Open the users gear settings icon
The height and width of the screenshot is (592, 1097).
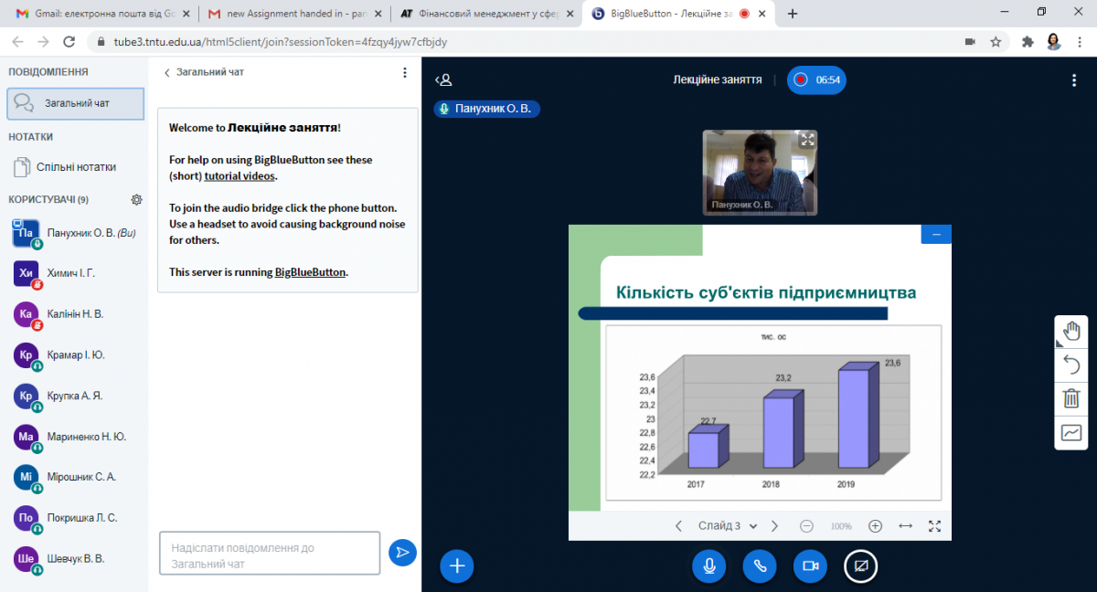pos(137,199)
